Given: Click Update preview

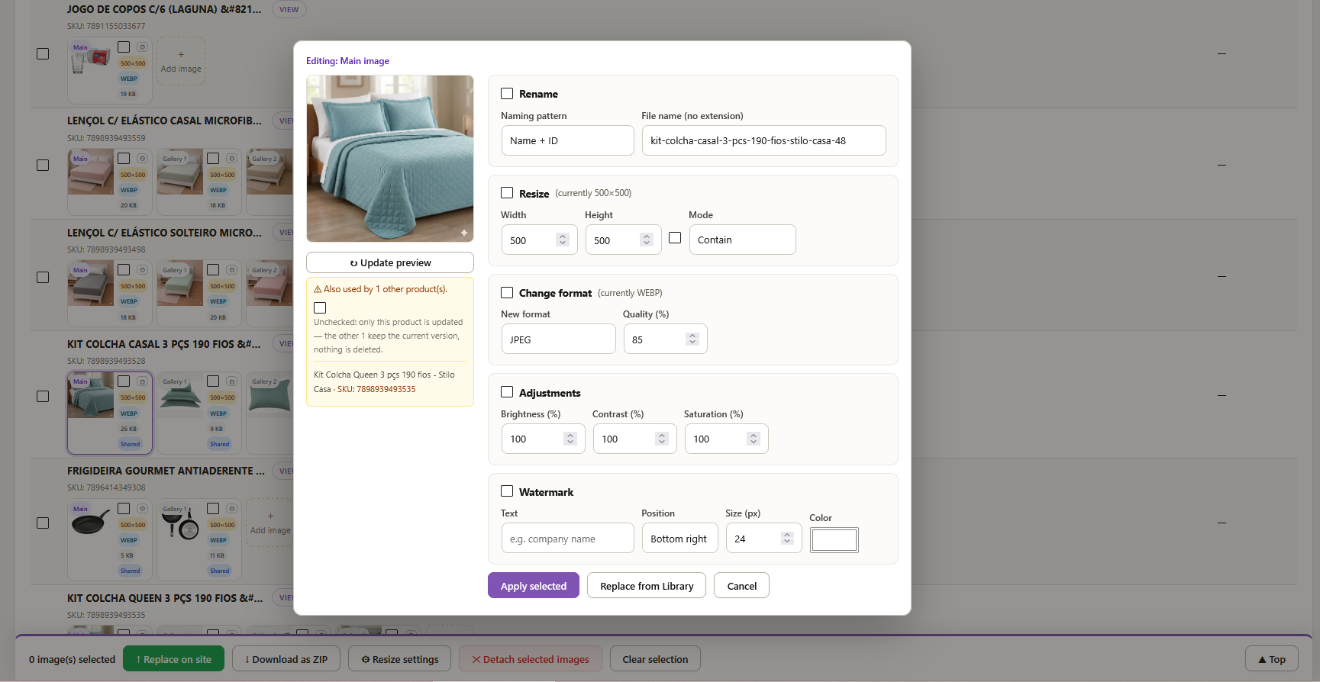Looking at the screenshot, I should click(x=390, y=262).
